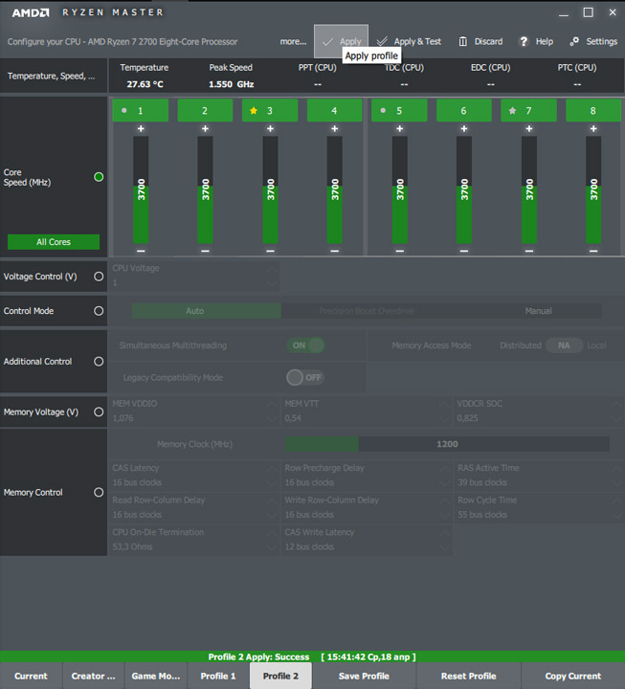This screenshot has height=689, width=625.
Task: Enable the Control Mode radio button
Action: [x=99, y=311]
